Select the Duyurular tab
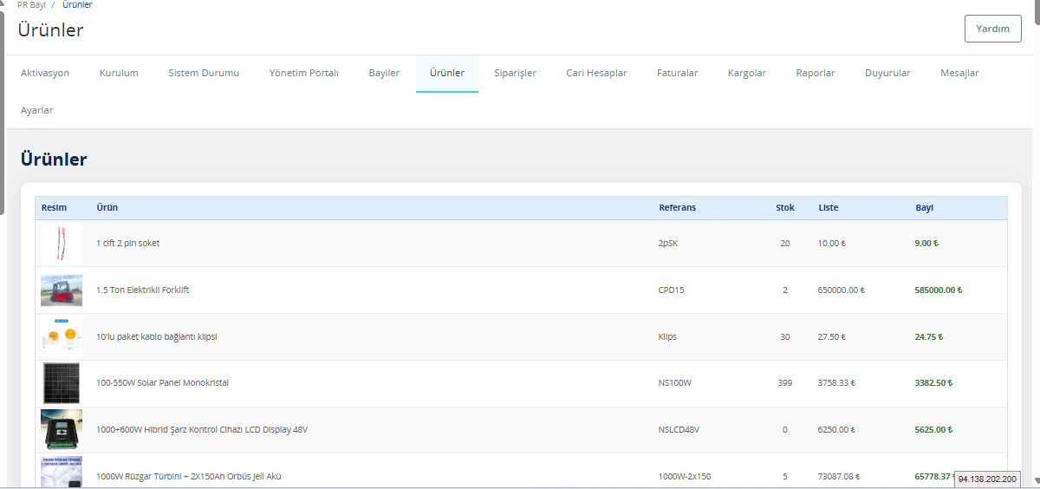The width and height of the screenshot is (1040, 489). [x=887, y=73]
